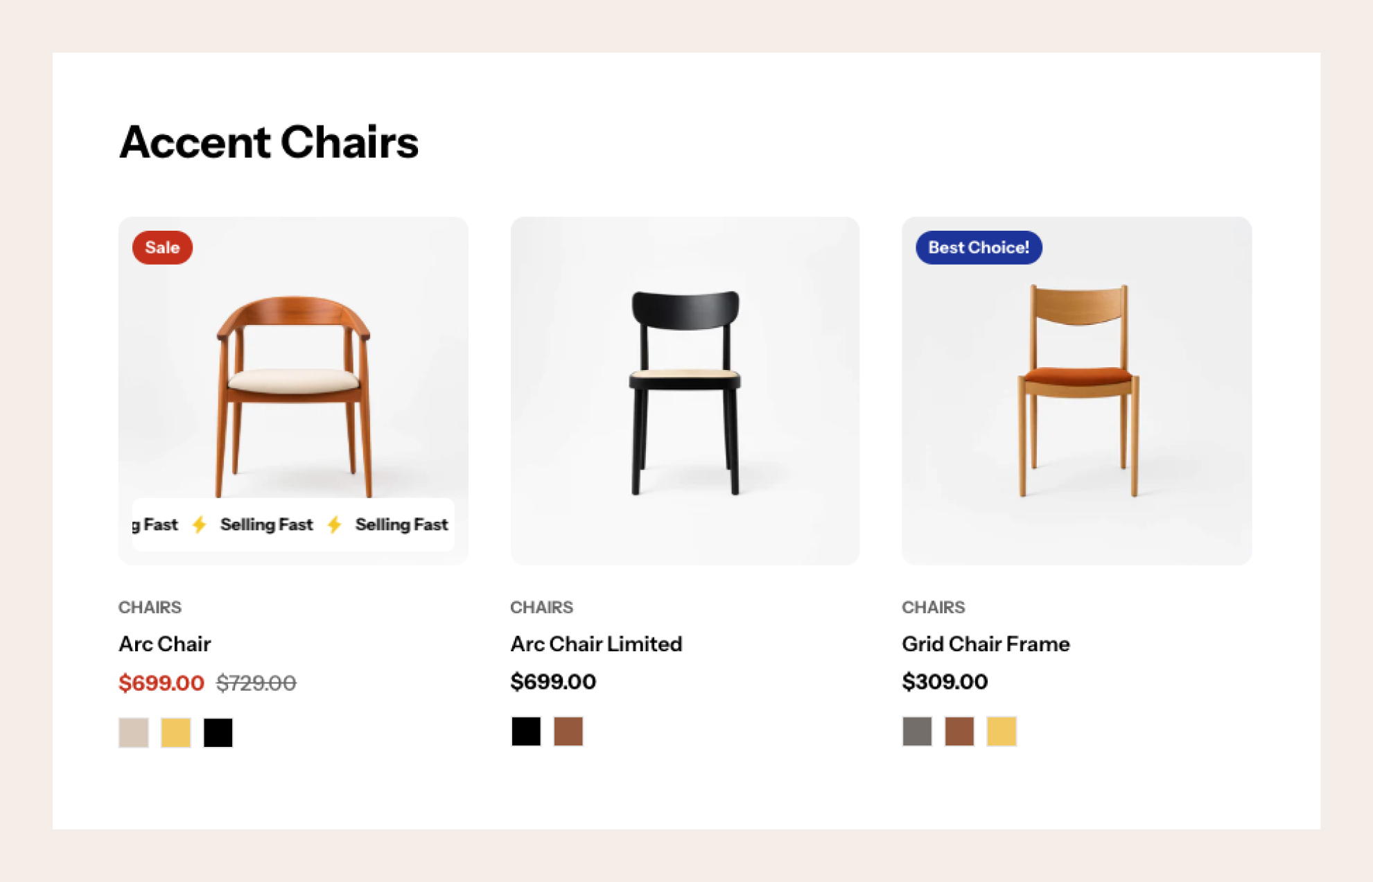Choose brown swatch for Grid Chair Frame
This screenshot has height=882, width=1373.
[x=959, y=731]
